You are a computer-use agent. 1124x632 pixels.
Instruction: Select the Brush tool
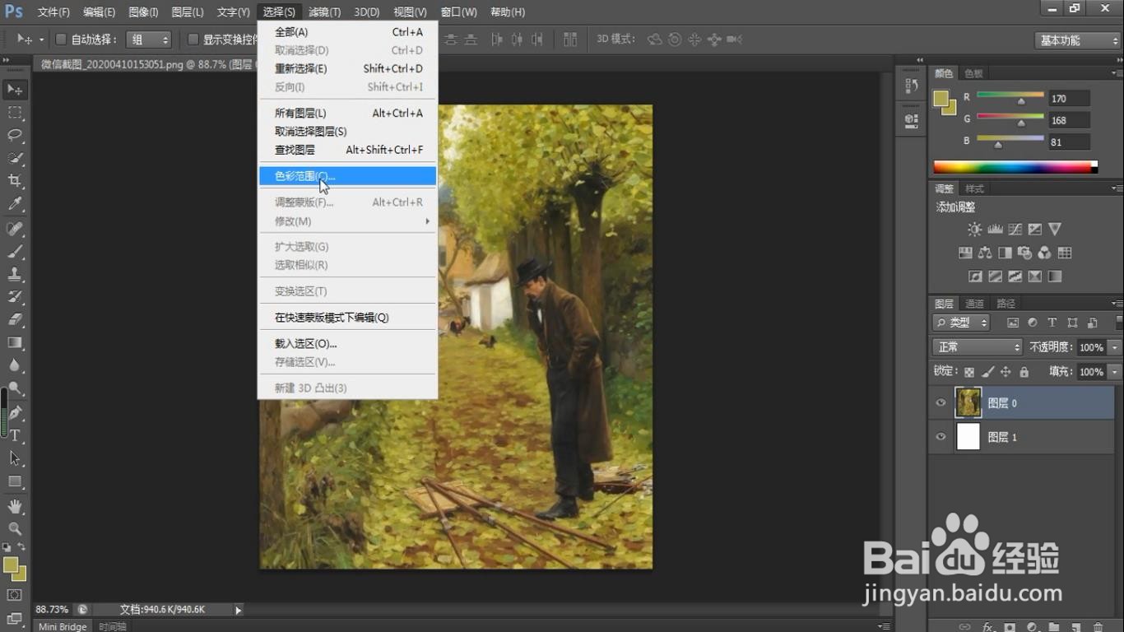pyautogui.click(x=15, y=252)
